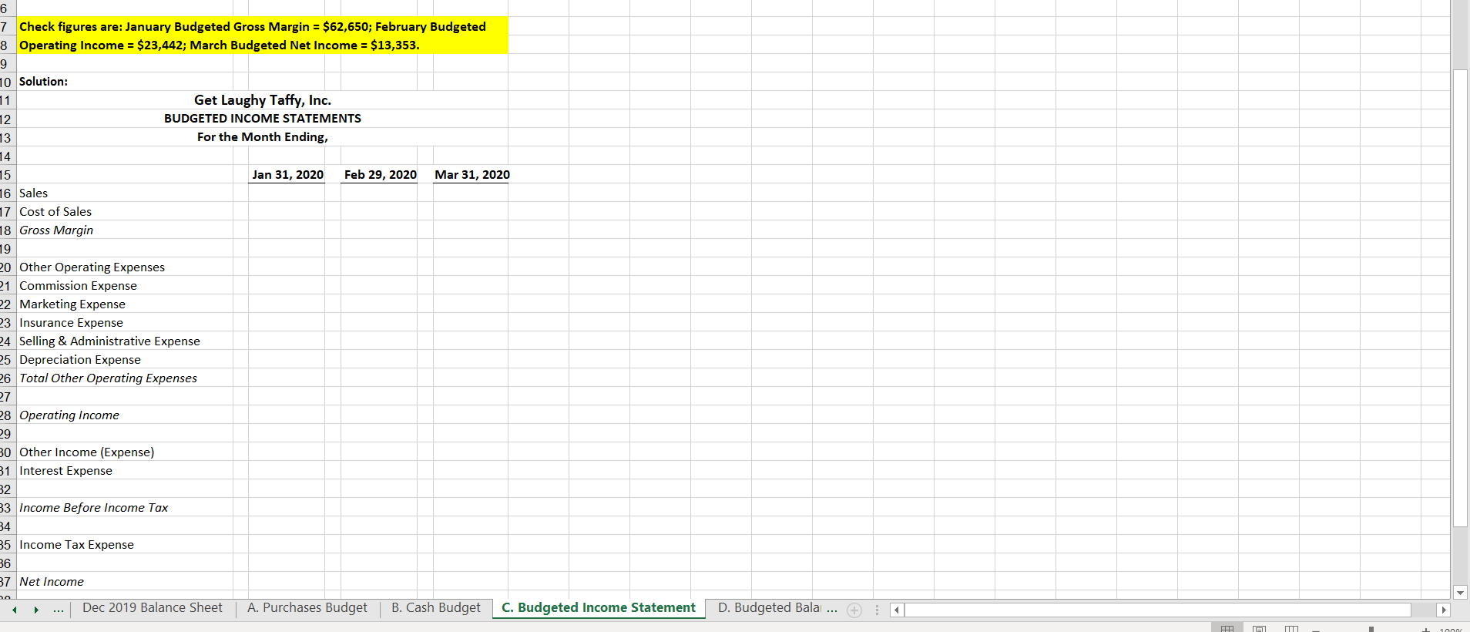Click the tab bar split handle dots
This screenshot has width=1470, height=632.
877,610
